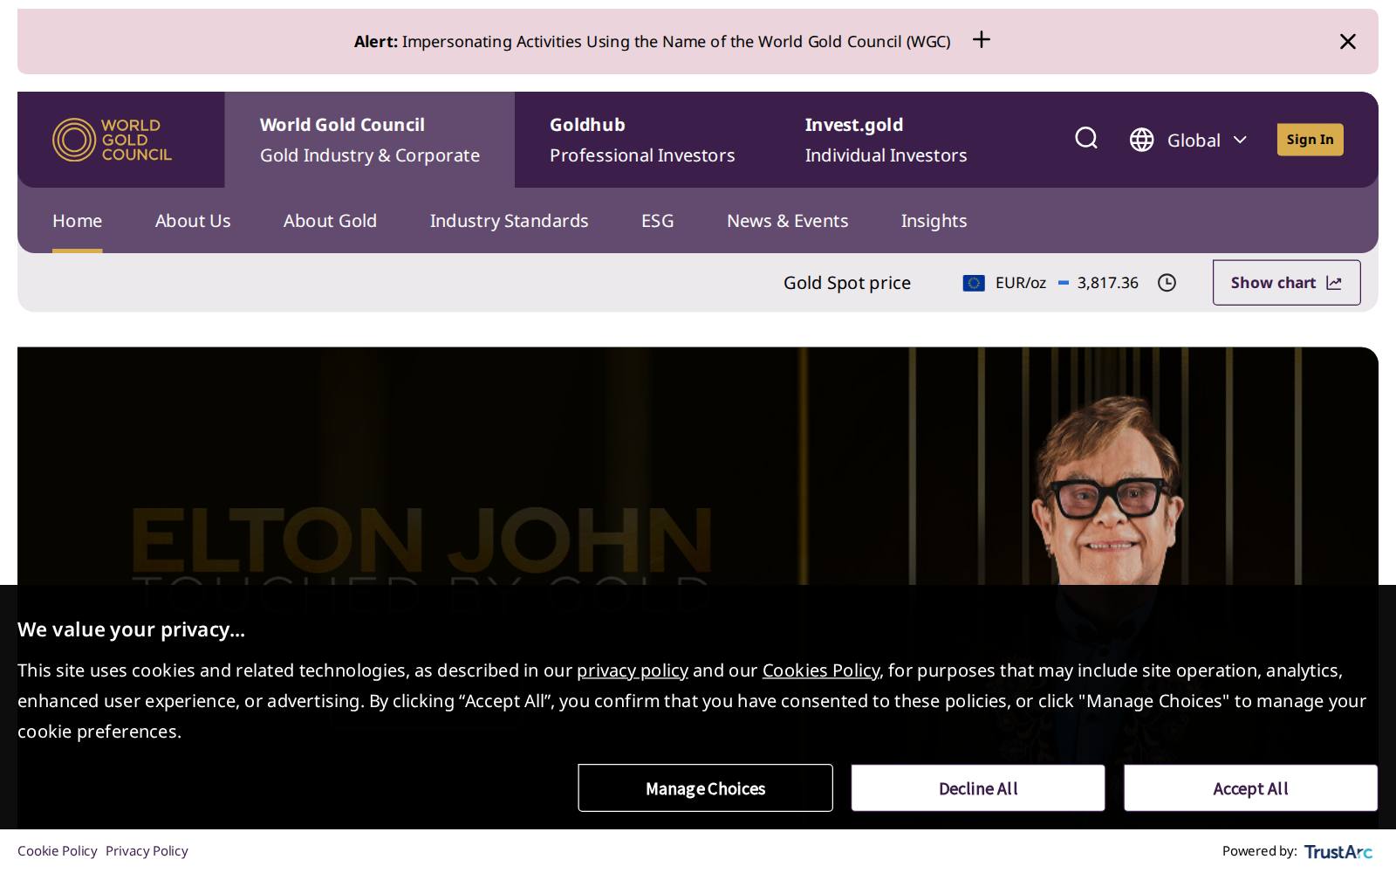Click Accept All cookies button
Screen dimensions: 1396x873
click(x=1250, y=788)
